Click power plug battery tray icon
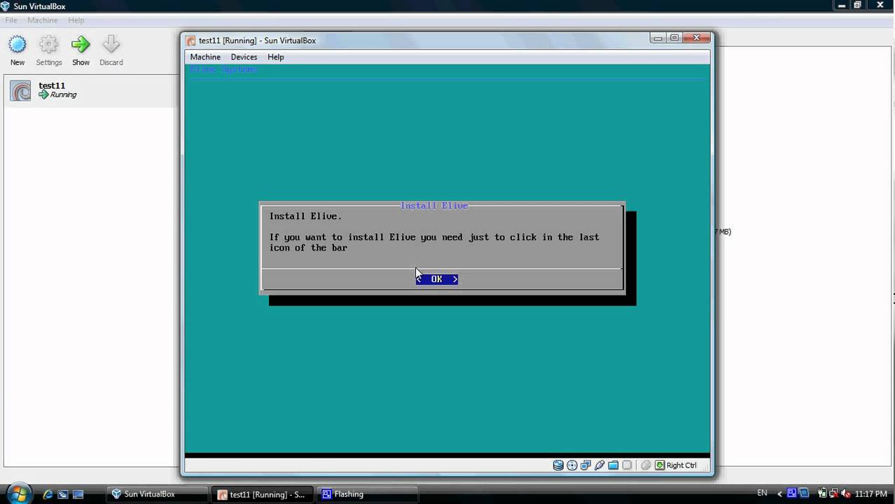Image resolution: width=895 pixels, height=504 pixels. point(823,493)
